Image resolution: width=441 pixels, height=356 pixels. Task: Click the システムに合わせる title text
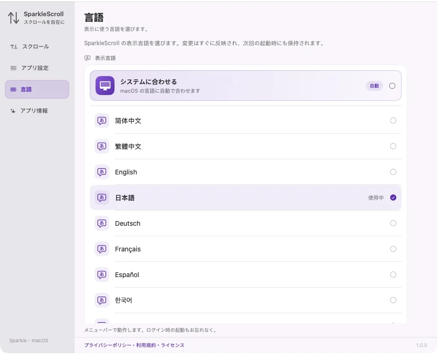[x=148, y=82]
